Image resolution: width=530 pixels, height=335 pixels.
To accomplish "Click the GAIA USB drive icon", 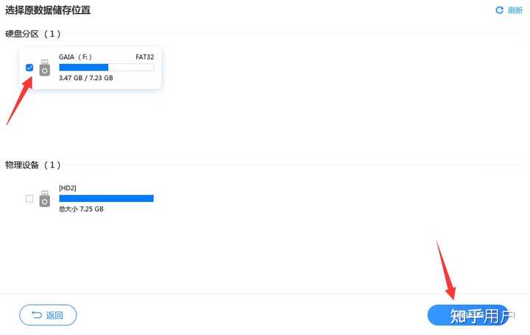I will [45, 68].
